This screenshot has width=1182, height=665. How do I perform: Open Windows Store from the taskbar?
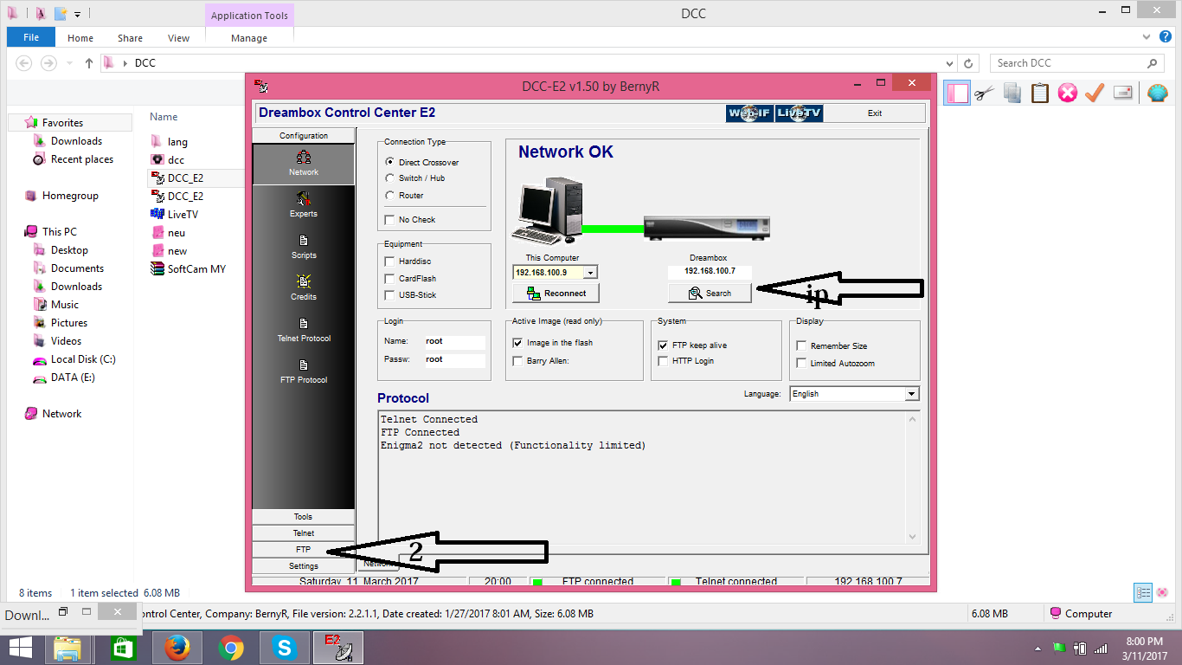pyautogui.click(x=123, y=648)
